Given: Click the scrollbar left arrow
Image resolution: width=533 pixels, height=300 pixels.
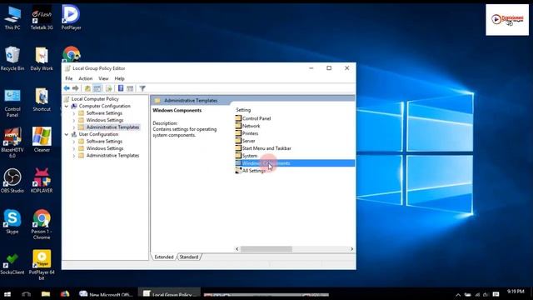Looking at the screenshot, I should point(237,249).
